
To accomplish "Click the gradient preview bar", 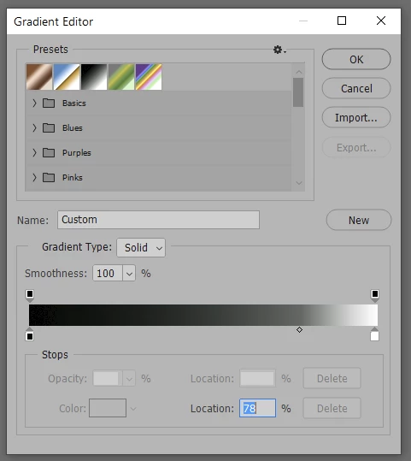I will (203, 315).
